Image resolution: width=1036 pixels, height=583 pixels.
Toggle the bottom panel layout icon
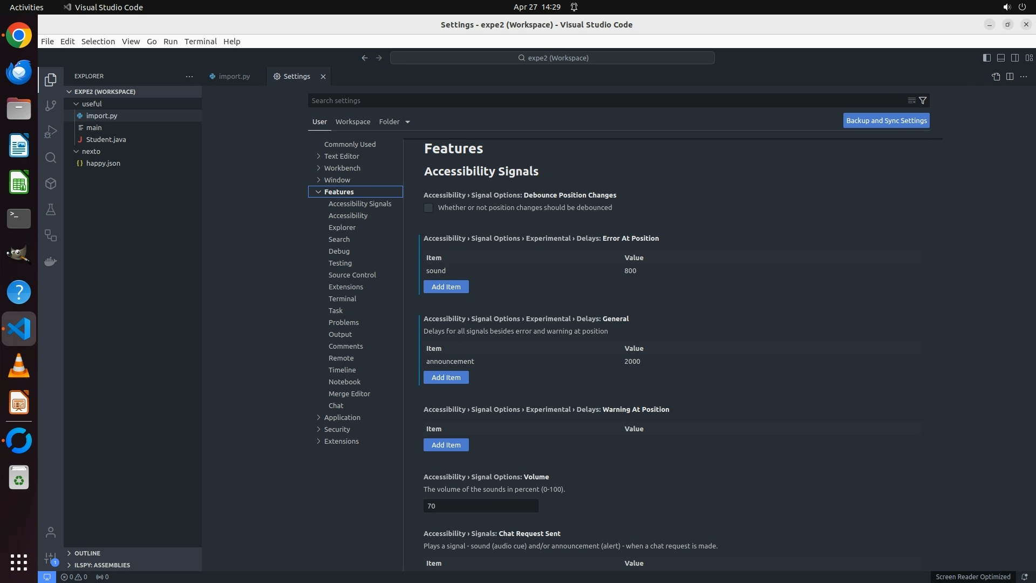(x=1000, y=58)
